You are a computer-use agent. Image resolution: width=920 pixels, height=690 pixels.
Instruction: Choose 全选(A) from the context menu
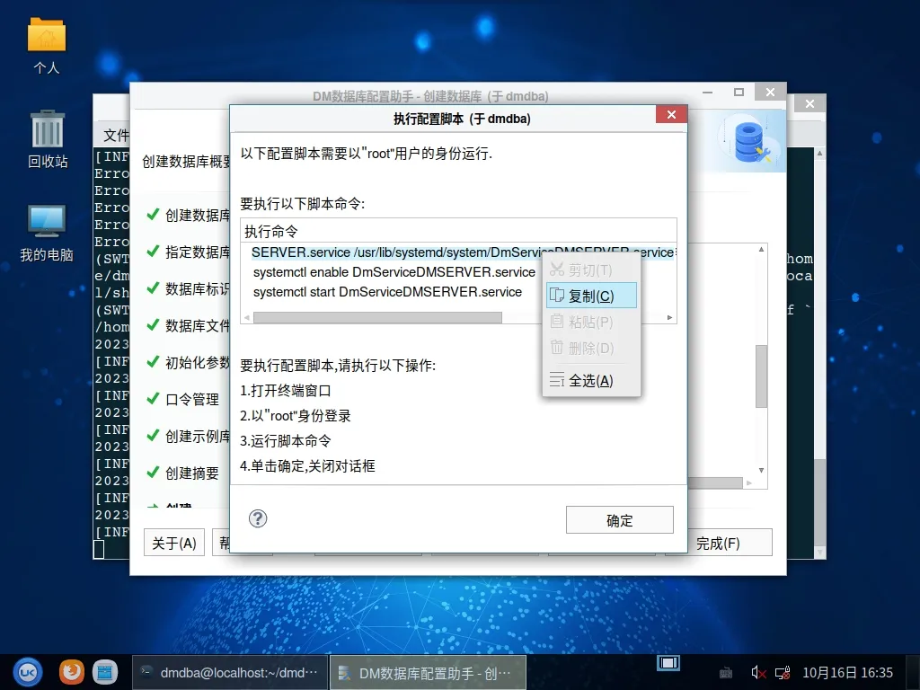(x=591, y=380)
